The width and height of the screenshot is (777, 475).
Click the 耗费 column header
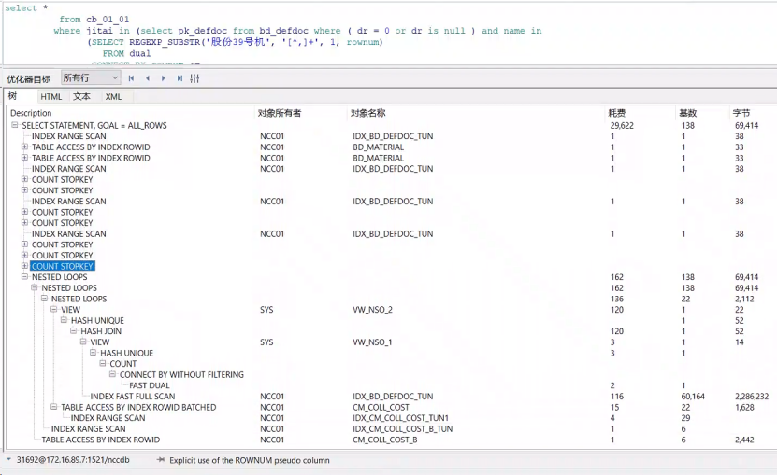coord(617,113)
